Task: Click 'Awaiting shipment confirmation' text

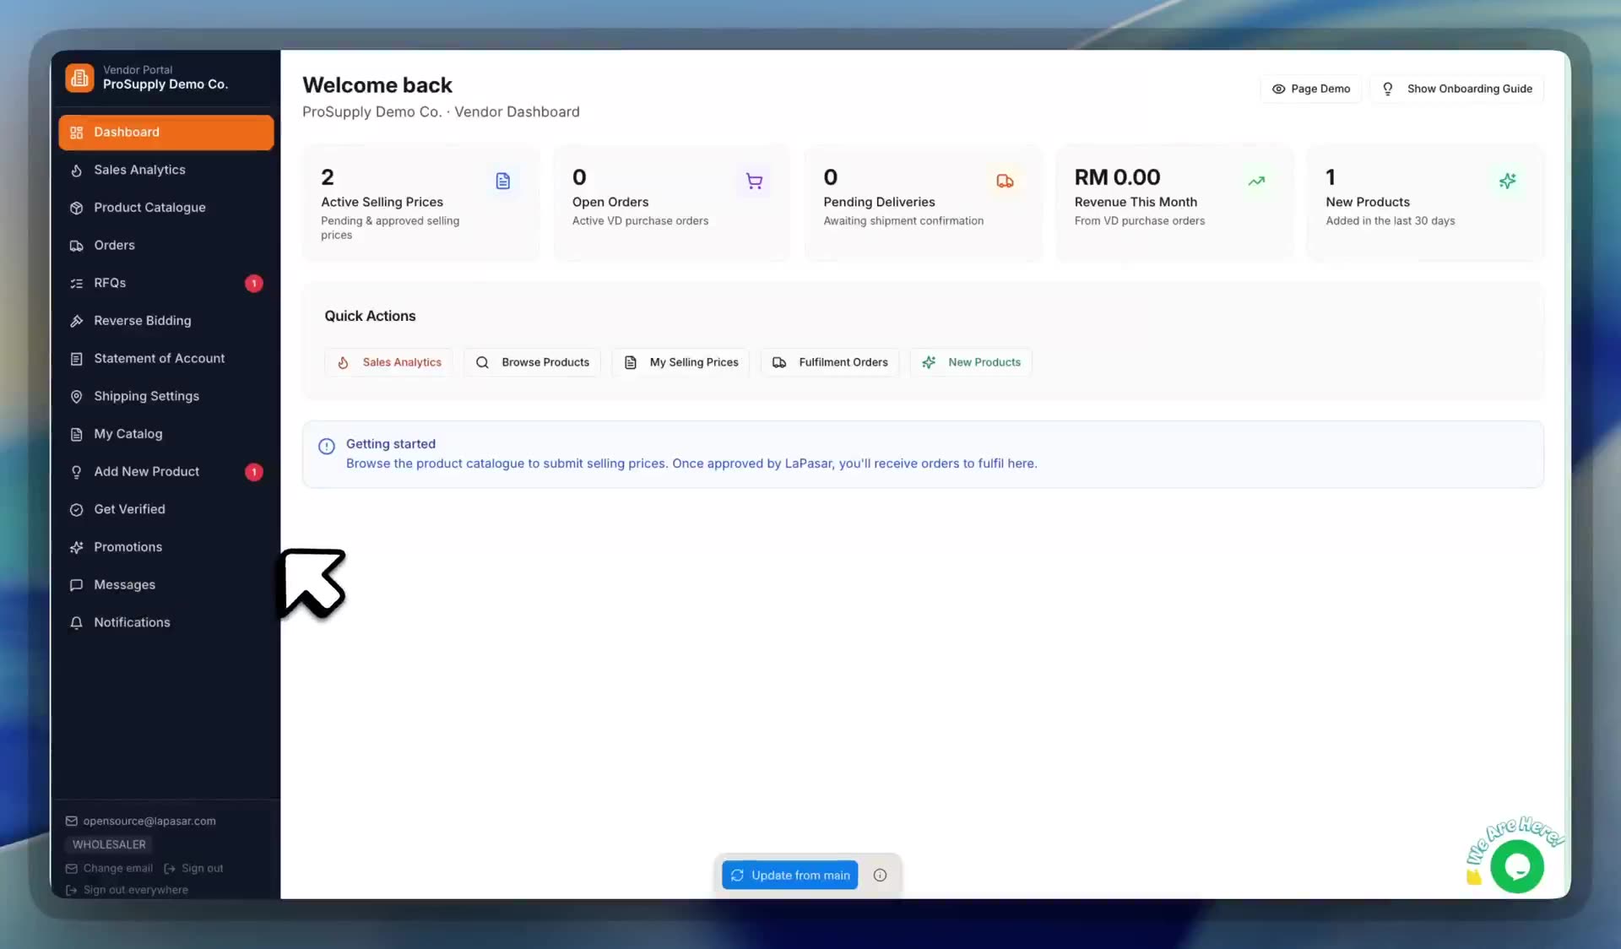Action: coord(903,221)
